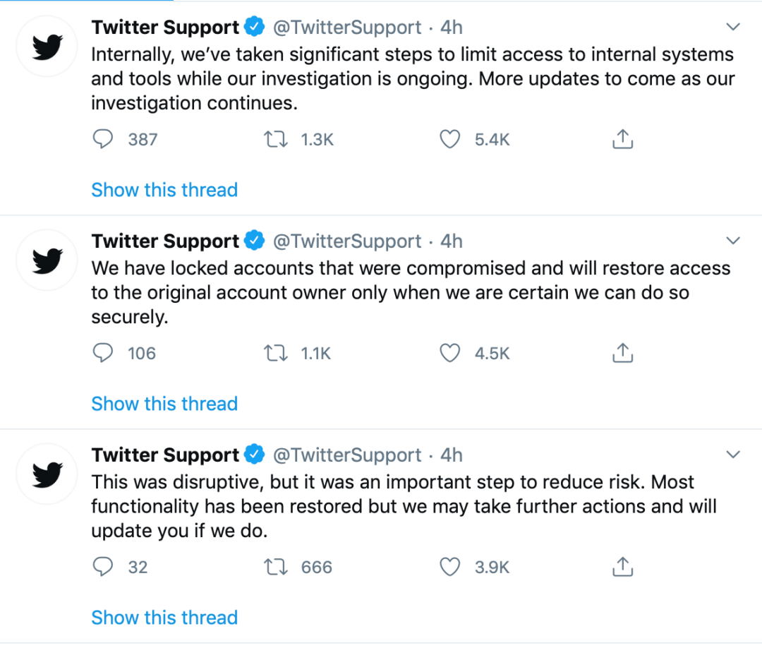
Task: Click 'Show this thread' under the last tweet
Action: coord(164,618)
